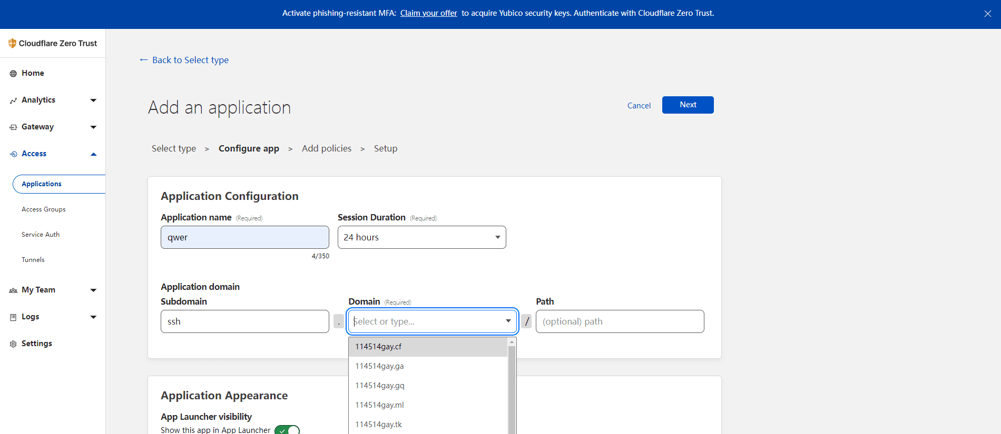Screen dimensions: 1001x434
Task: Collapse the Access menu arrow
Action: 93,154
